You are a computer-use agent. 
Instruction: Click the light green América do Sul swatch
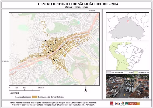136,72
